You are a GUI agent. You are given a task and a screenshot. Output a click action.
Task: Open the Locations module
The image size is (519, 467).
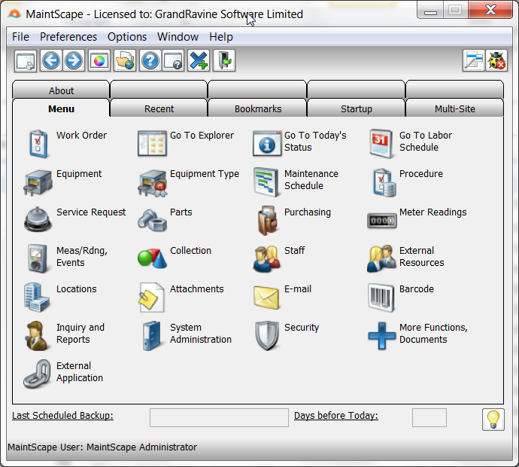(37, 298)
